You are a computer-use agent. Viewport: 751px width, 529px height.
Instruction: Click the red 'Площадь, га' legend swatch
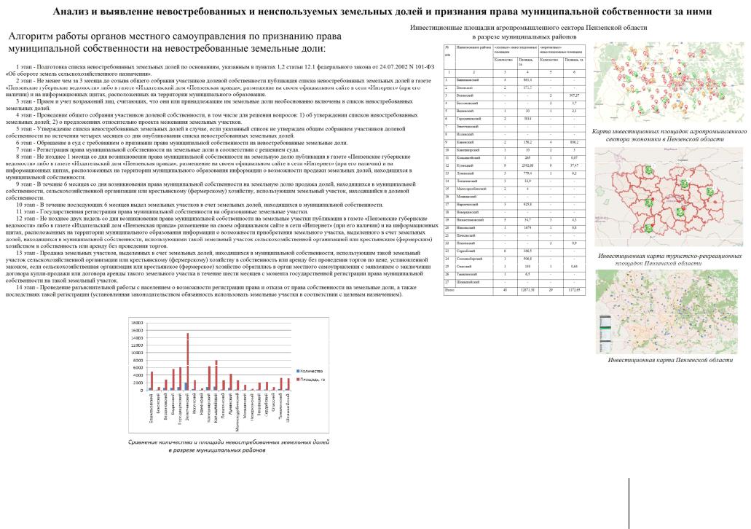(298, 379)
